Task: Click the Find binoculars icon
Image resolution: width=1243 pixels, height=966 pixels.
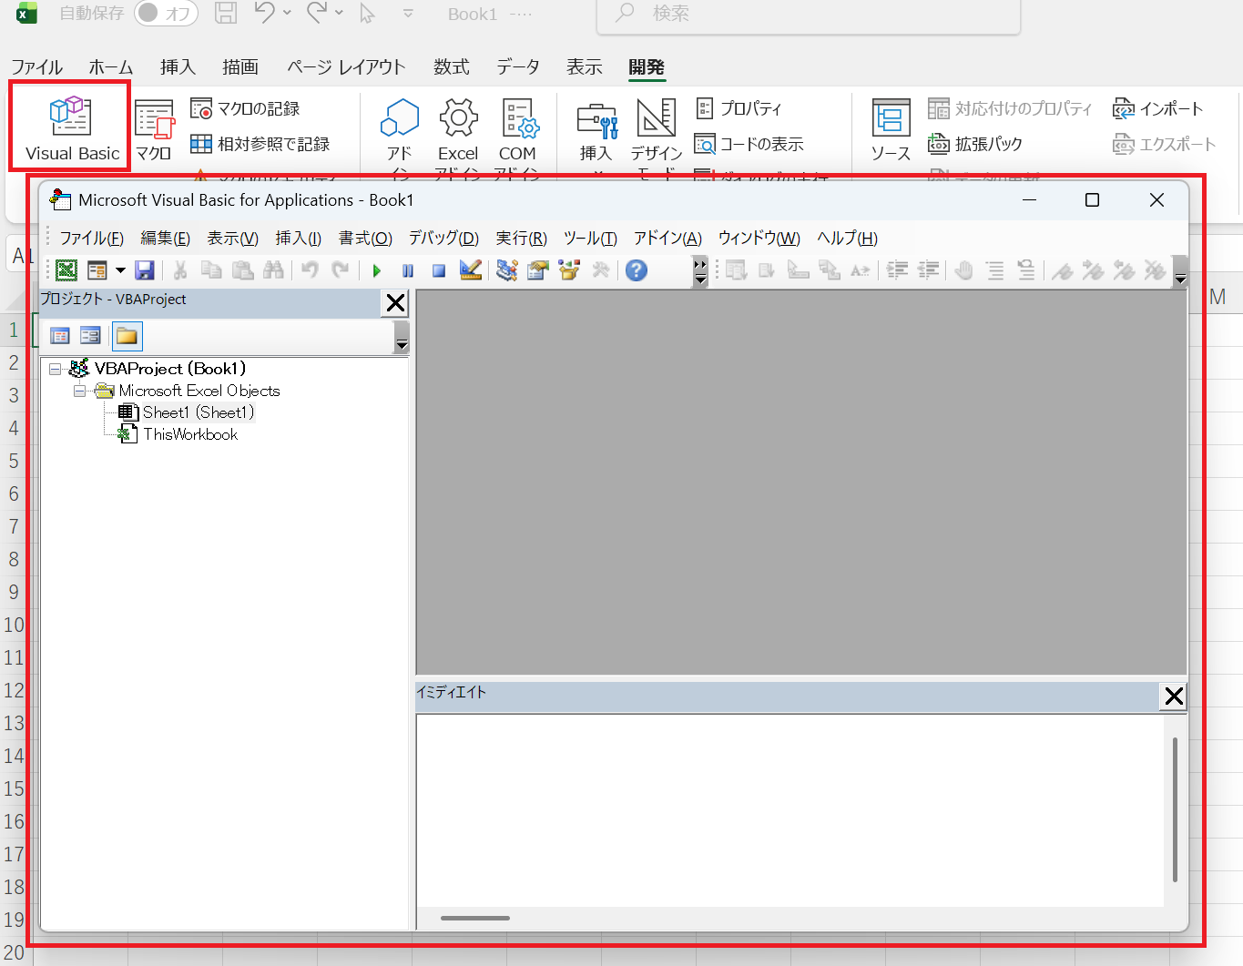Action: 273,270
